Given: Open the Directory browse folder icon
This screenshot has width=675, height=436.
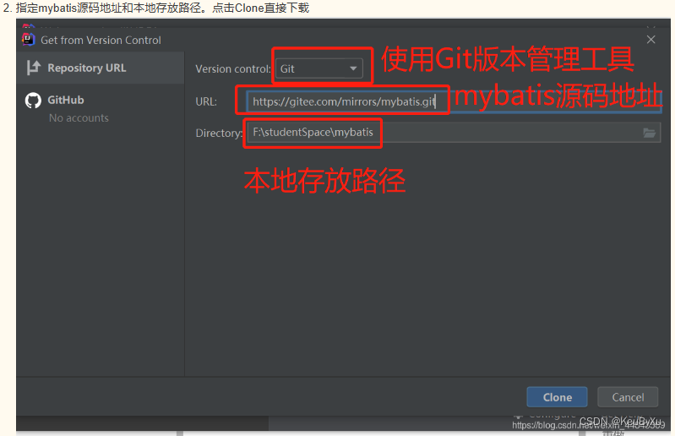Looking at the screenshot, I should pyautogui.click(x=649, y=133).
